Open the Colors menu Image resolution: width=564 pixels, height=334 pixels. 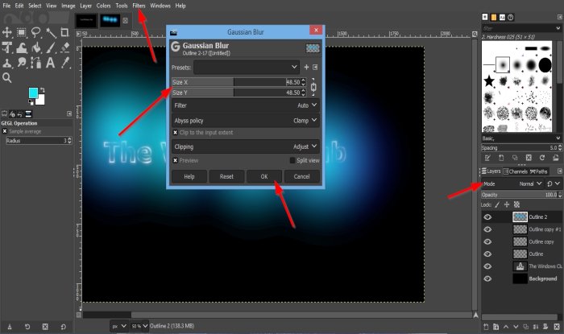[x=103, y=6]
